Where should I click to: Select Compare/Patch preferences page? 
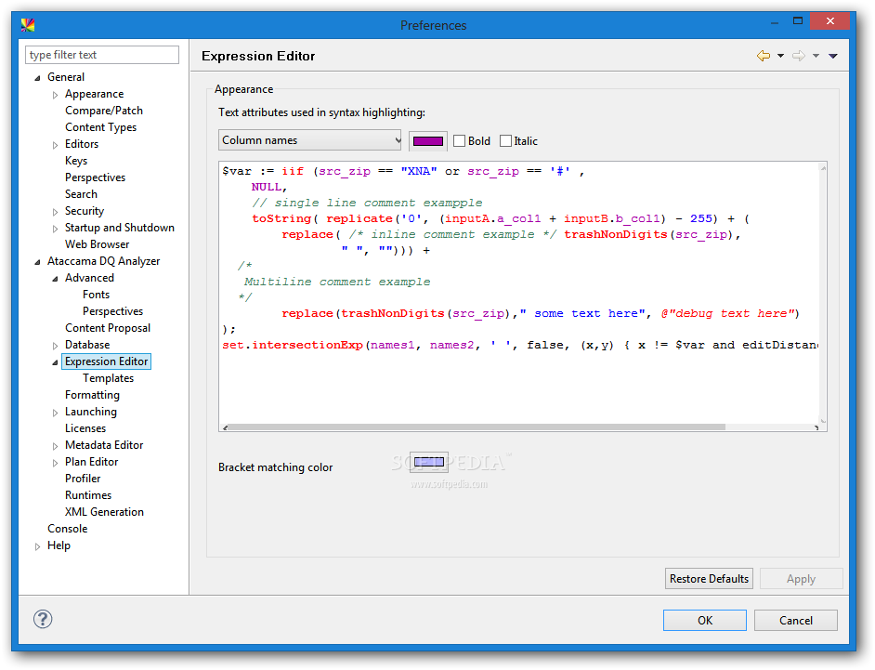(104, 111)
